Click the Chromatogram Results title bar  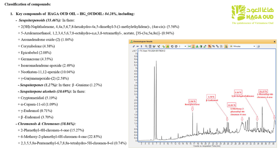pos(185,41)
